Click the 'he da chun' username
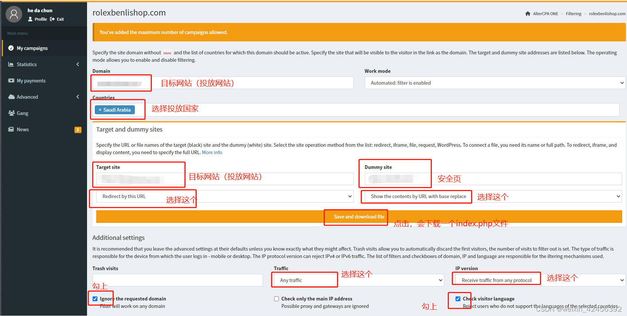 point(40,10)
